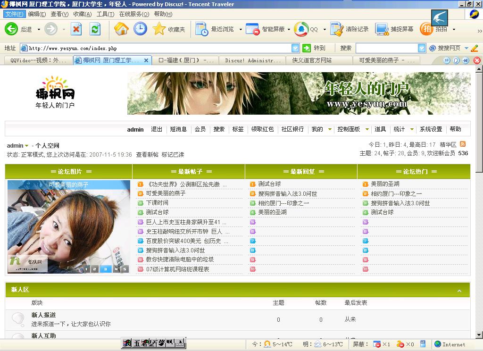Open the address bar URL history dropdown
The height and width of the screenshot is (351, 483).
coord(295,48)
